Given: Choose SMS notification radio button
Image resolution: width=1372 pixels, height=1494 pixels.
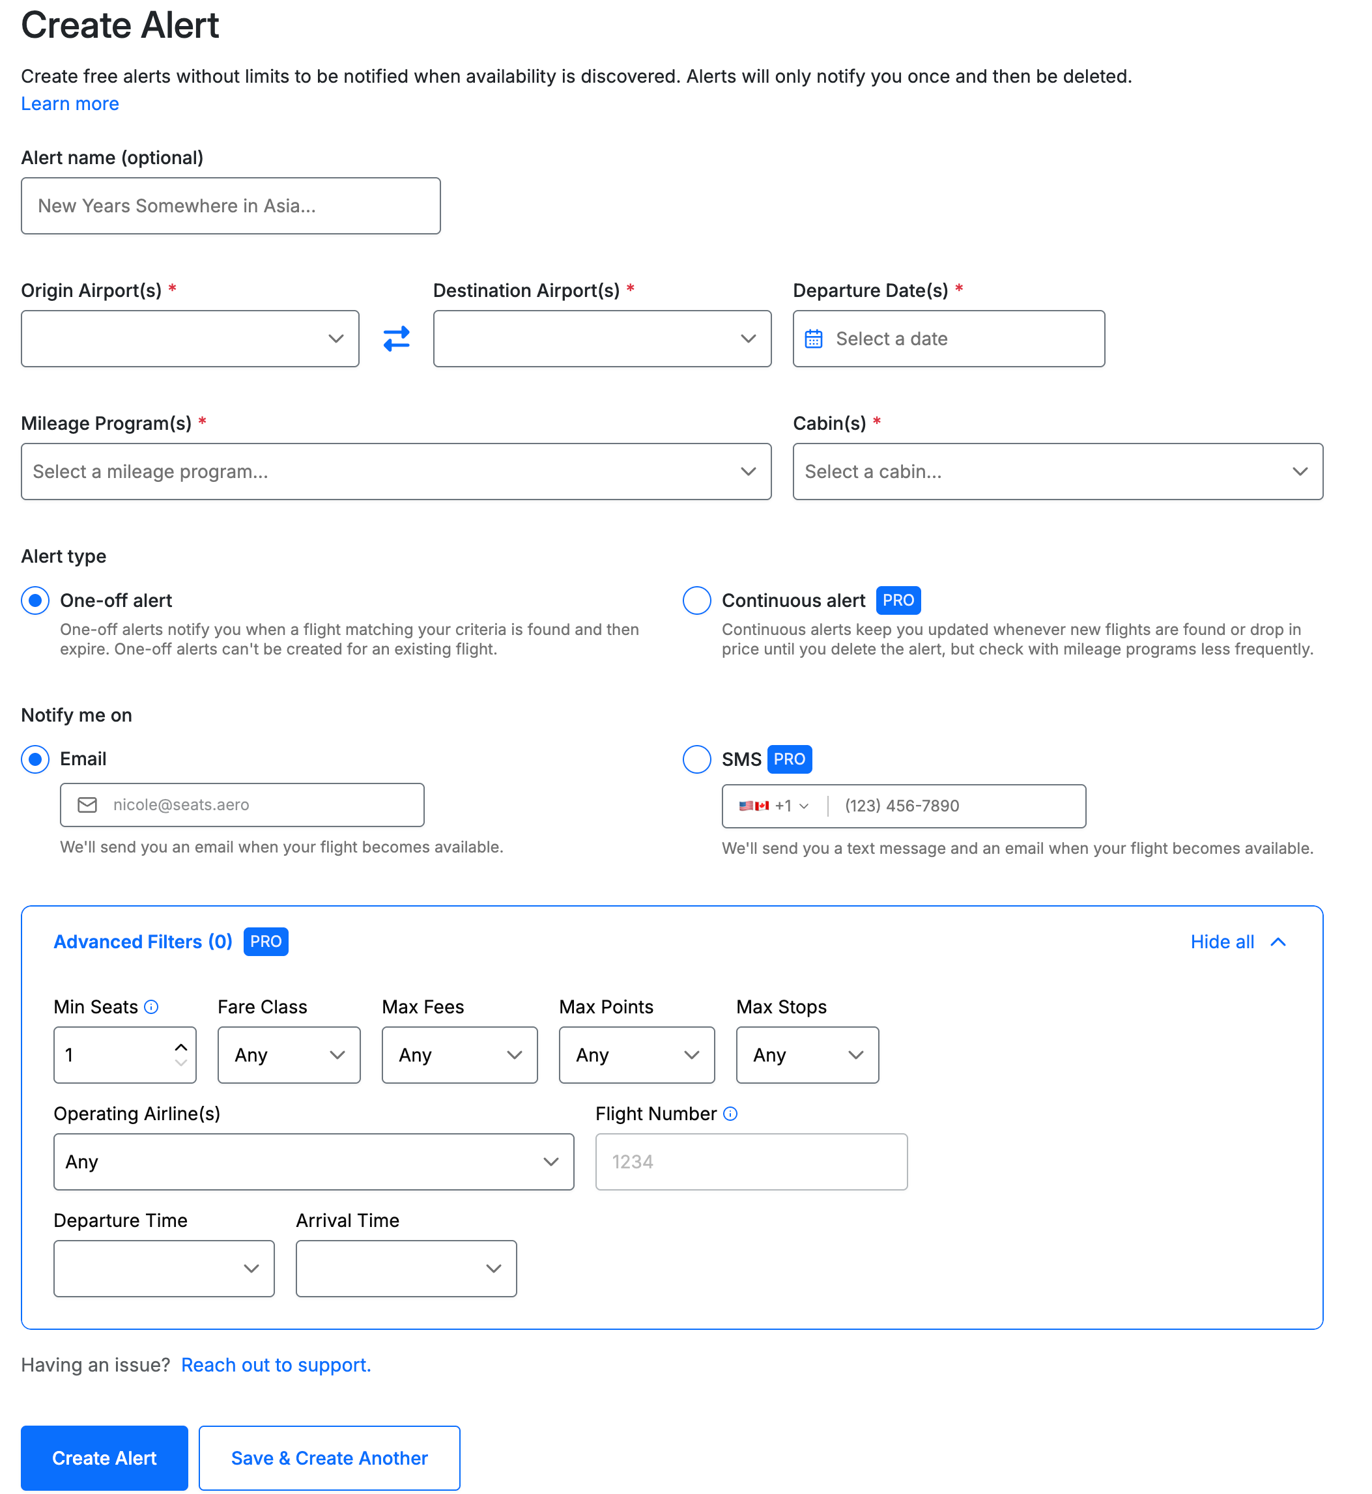Looking at the screenshot, I should (696, 759).
